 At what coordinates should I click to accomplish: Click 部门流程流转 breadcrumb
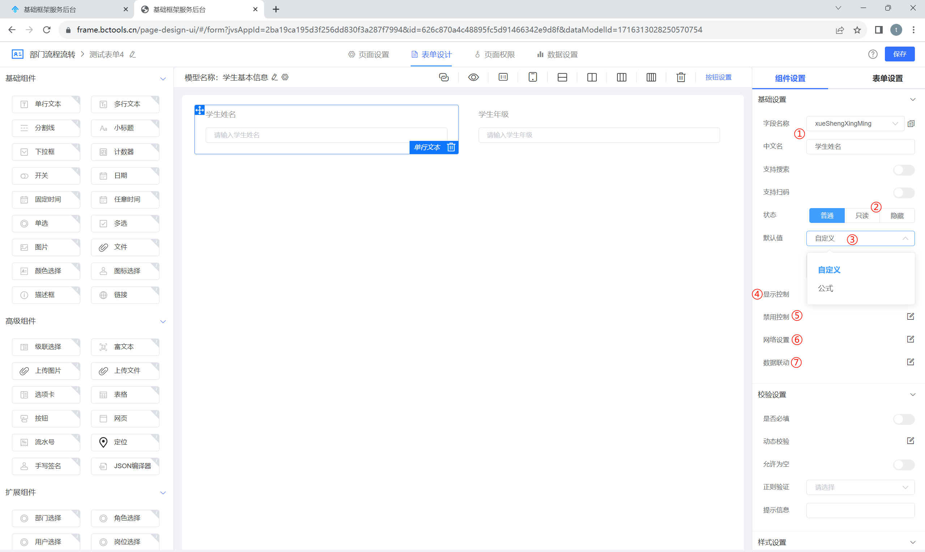coord(52,55)
